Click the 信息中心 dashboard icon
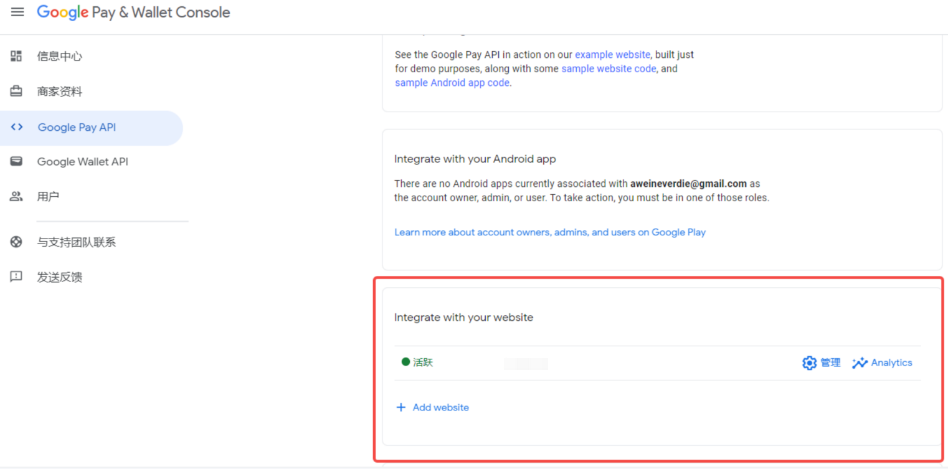The image size is (948, 469). click(16, 56)
